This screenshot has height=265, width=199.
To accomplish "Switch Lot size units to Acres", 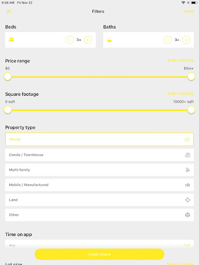I will (180, 263).
